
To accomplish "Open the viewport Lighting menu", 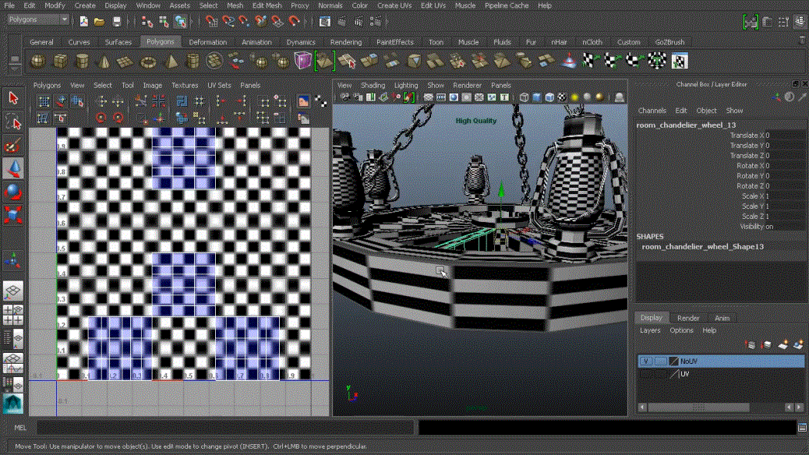I will [x=406, y=85].
